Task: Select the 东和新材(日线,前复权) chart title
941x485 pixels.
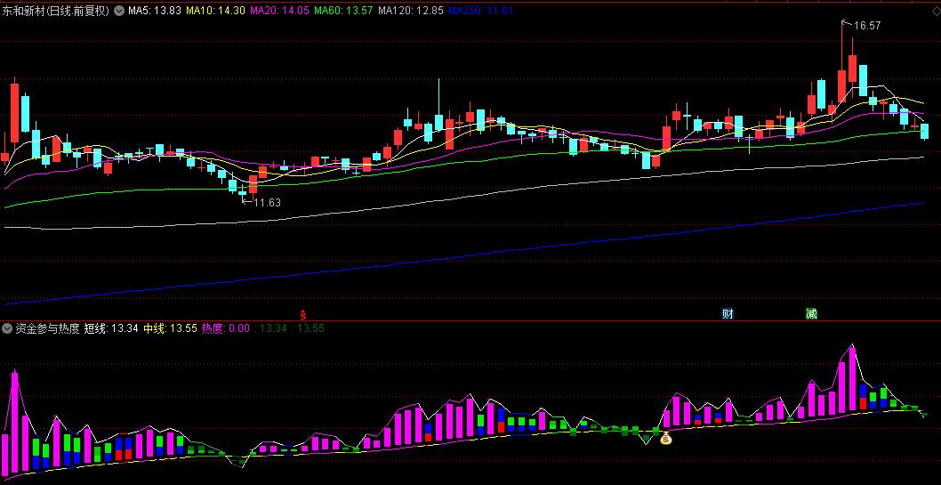Action: 56,10
